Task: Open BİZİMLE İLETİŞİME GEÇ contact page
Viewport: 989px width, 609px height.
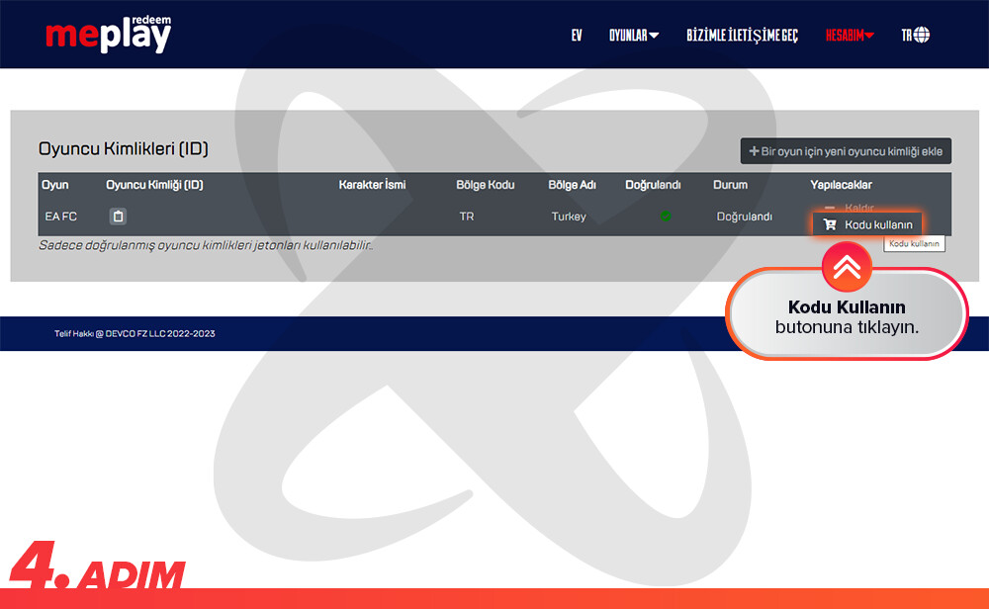Action: click(x=742, y=35)
